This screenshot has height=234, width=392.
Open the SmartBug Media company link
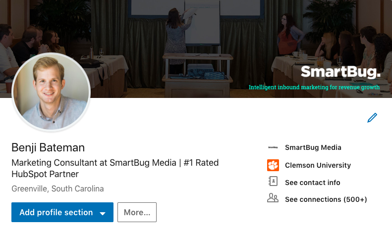(x=313, y=147)
